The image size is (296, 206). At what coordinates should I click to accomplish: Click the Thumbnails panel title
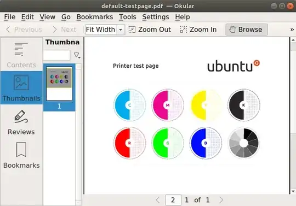pyautogui.click(x=62, y=42)
